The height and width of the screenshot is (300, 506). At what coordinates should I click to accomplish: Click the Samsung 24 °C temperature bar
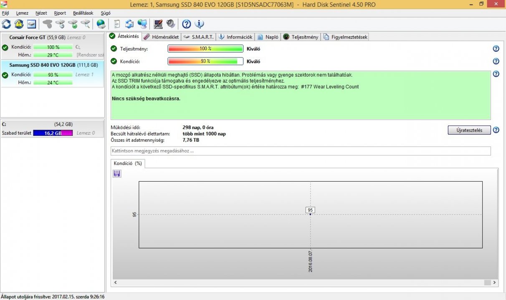click(53, 82)
